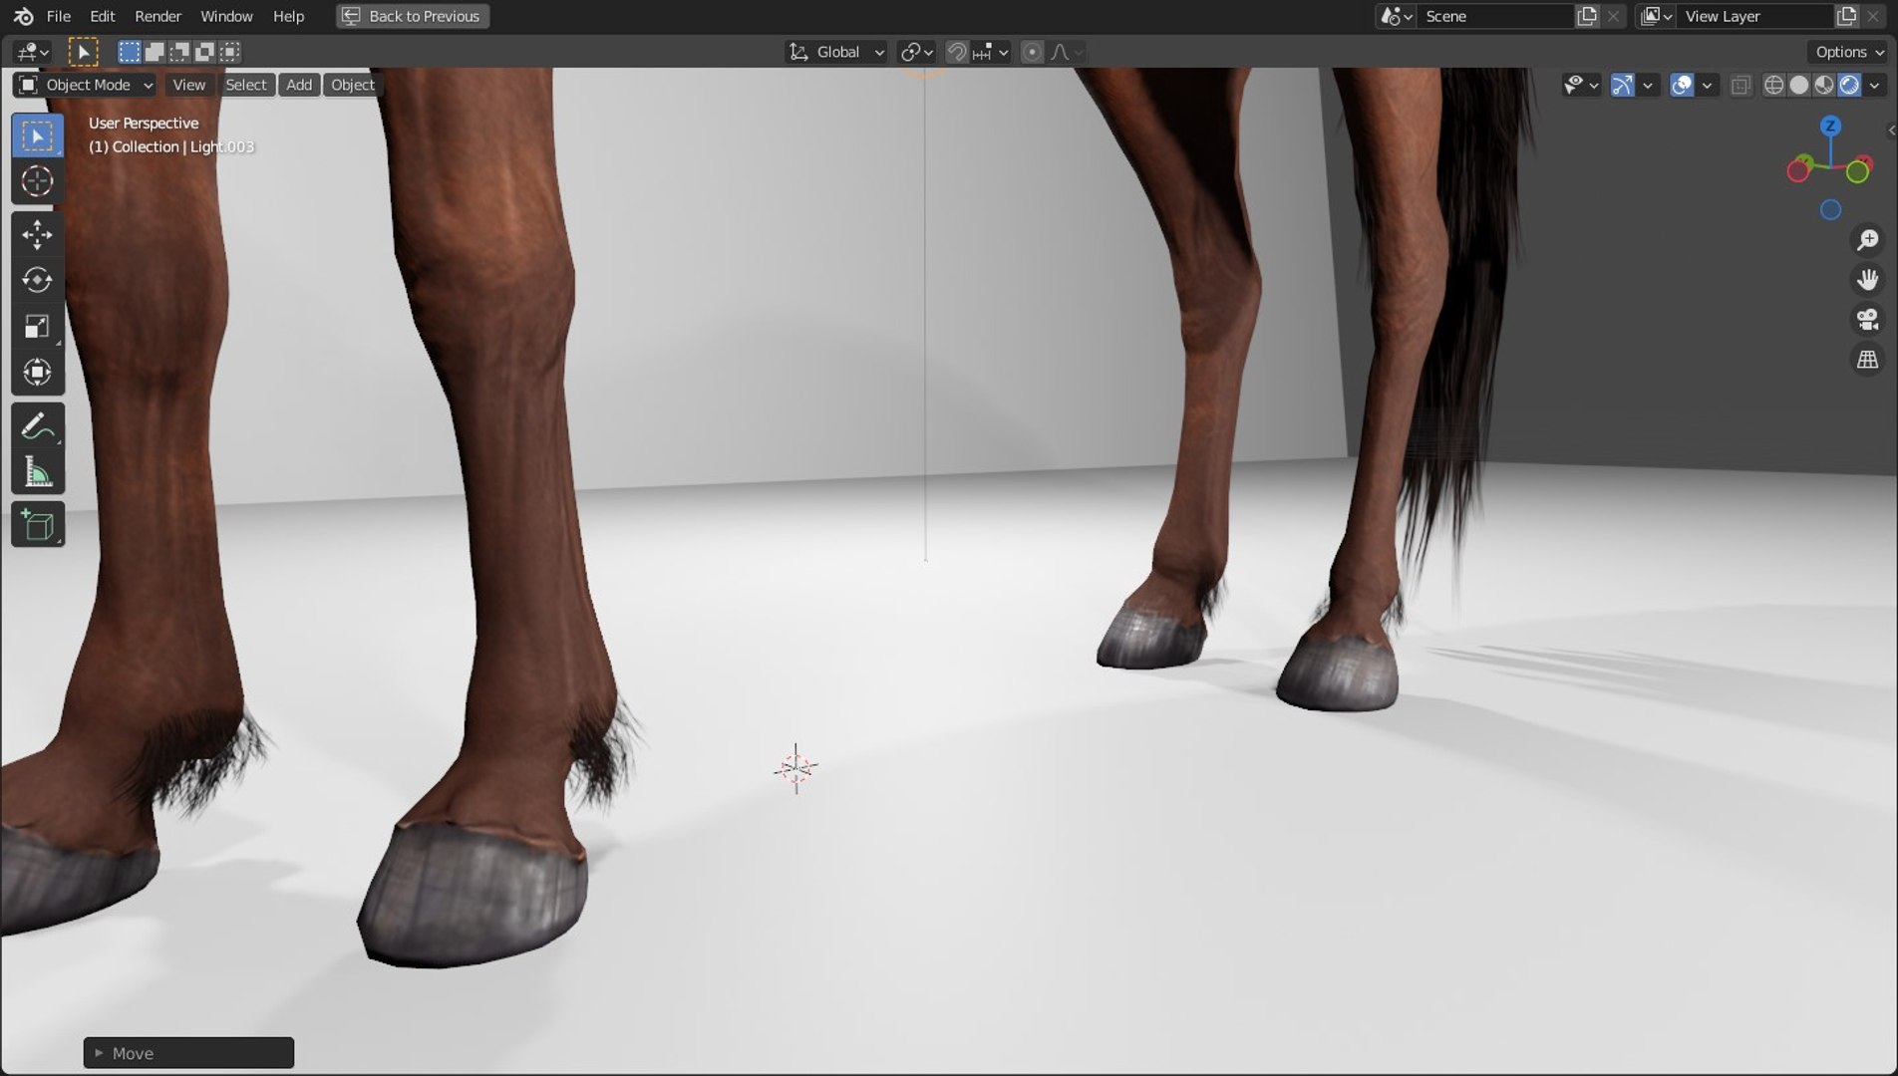1898x1076 pixels.
Task: Switch to wireframe viewport shading
Action: (x=1774, y=85)
